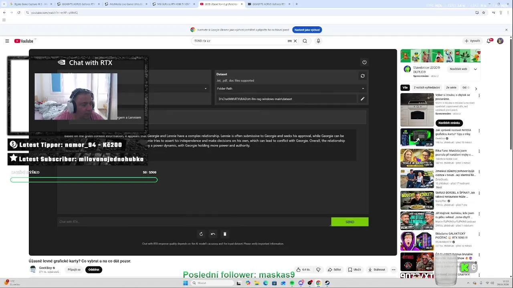Open YouTube notifications bell
Screen dimensions: 513x288
tap(489, 41)
